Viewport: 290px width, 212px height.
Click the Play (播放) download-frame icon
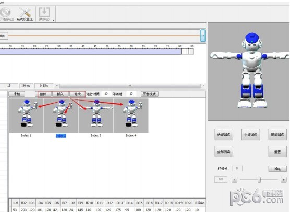pyautogui.click(x=44, y=14)
